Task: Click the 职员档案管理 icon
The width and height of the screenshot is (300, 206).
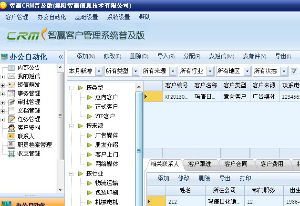Action: pyautogui.click(x=11, y=145)
